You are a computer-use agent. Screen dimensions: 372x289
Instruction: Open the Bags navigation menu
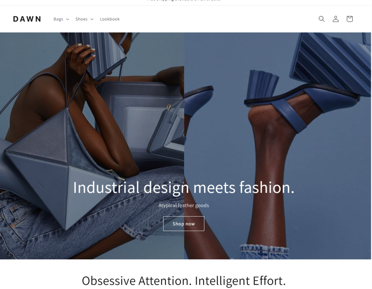(x=61, y=19)
